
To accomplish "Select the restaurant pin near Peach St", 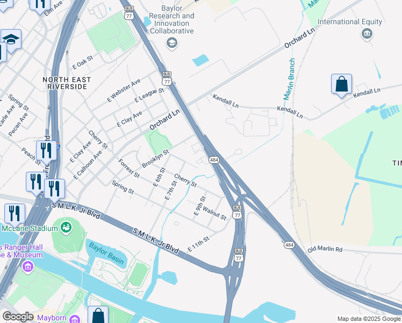I will click(46, 152).
